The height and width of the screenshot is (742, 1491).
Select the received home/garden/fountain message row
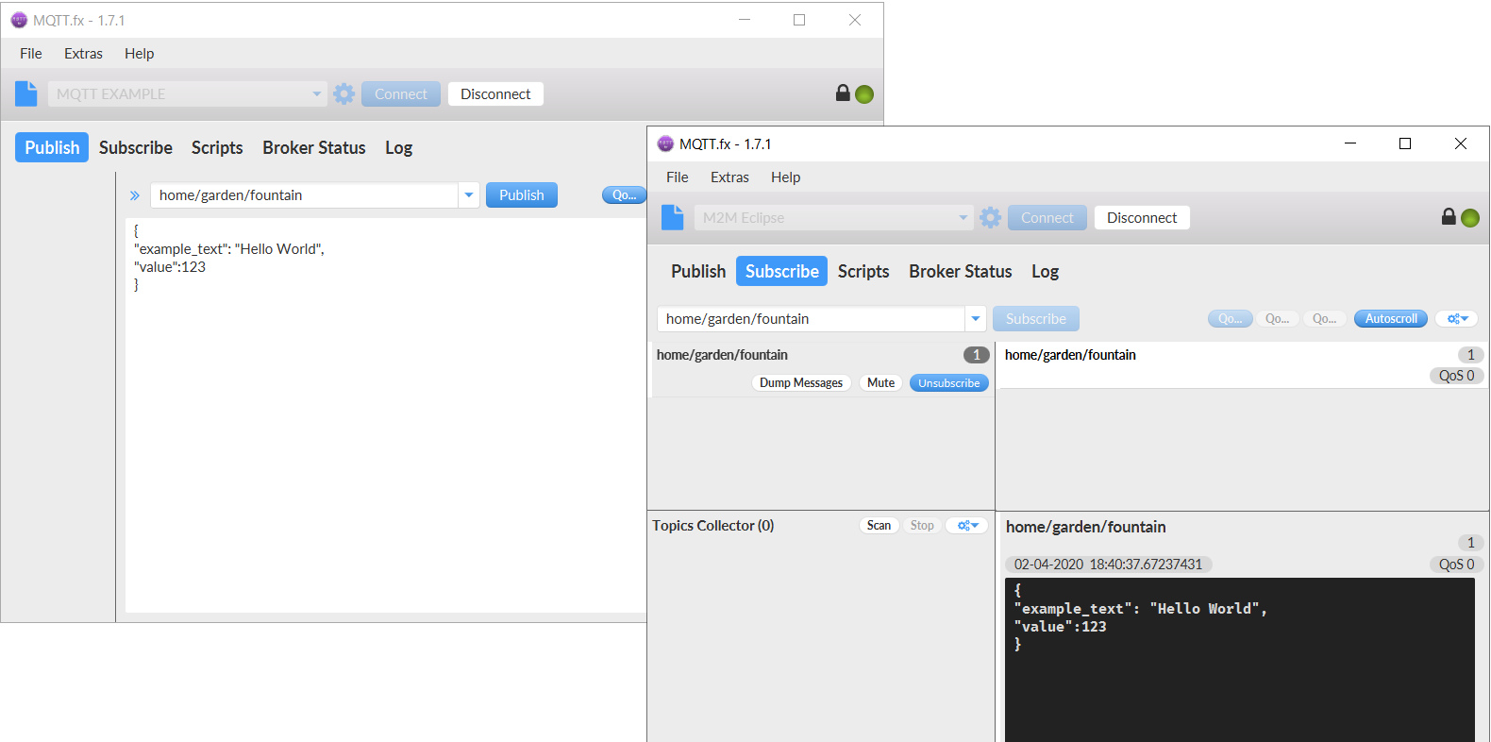(1243, 364)
